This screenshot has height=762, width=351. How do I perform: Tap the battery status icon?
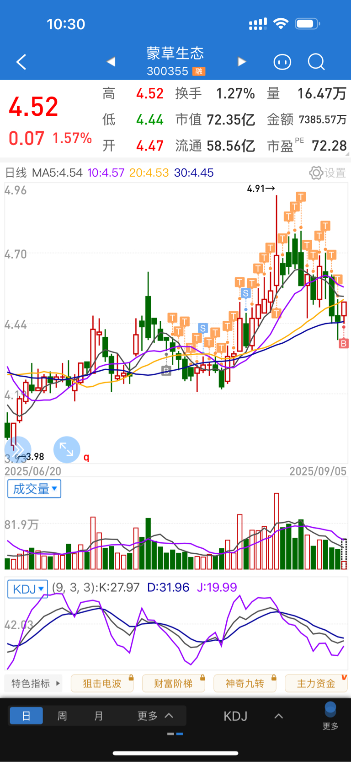click(x=307, y=24)
